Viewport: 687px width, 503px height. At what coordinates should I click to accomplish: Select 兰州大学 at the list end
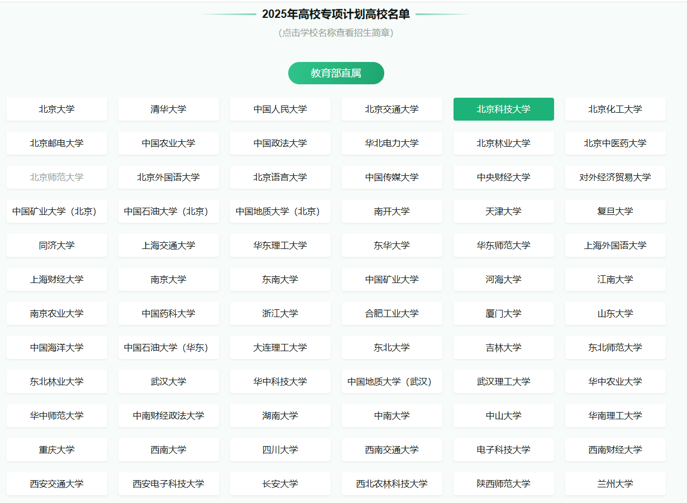click(x=615, y=484)
